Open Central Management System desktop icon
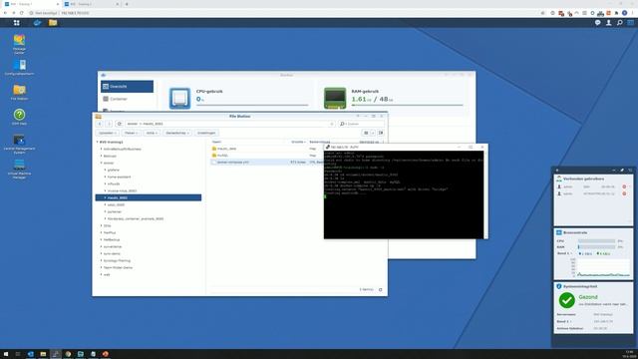This screenshot has width=638, height=359. click(x=19, y=144)
